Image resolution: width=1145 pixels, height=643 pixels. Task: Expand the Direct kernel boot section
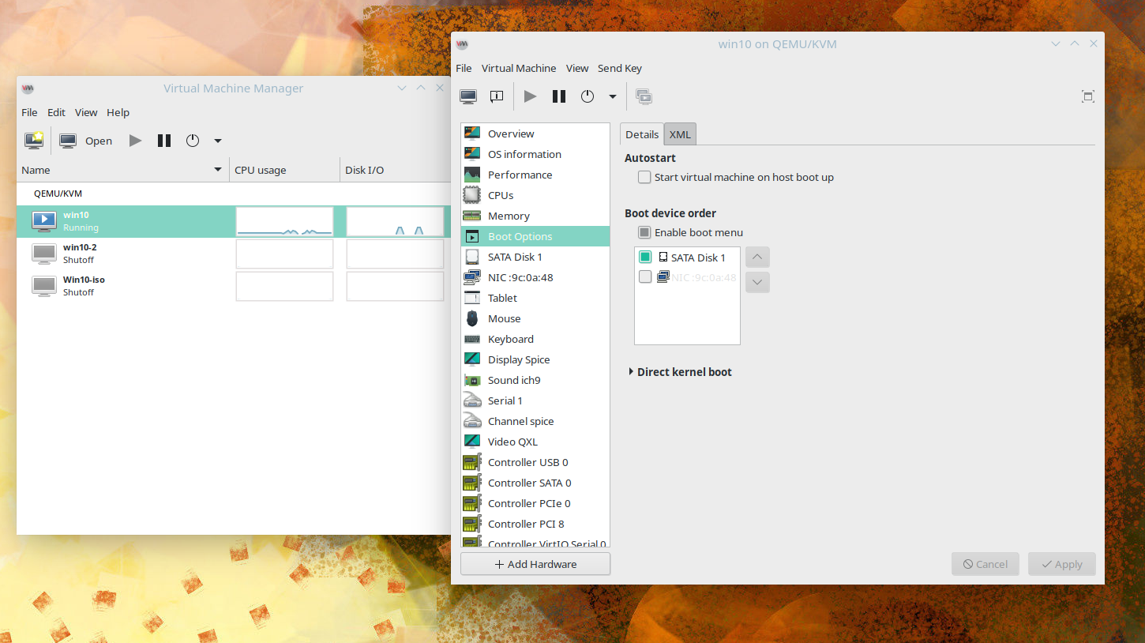(680, 371)
